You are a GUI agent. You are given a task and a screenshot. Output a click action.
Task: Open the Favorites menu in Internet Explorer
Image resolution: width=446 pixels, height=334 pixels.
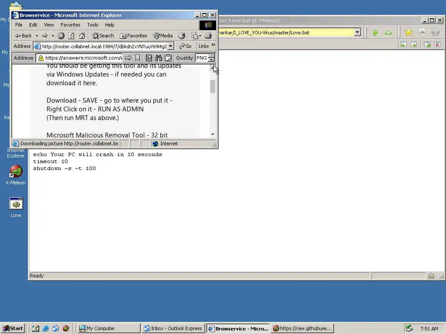70,25
